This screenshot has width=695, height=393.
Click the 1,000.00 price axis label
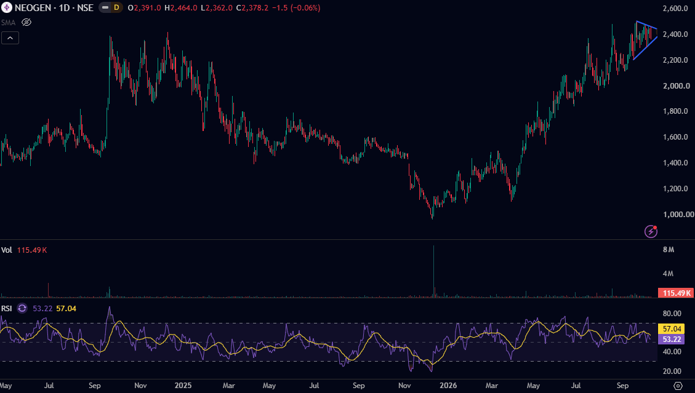678,214
